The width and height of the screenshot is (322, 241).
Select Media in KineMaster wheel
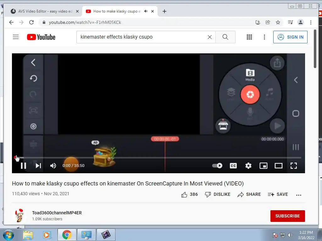[250, 75]
